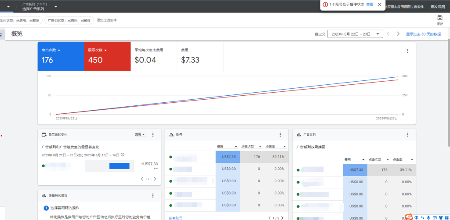The width and height of the screenshot is (450, 220).
Task: Click previous page arrow in 账号 card
Action: tap(269, 218)
